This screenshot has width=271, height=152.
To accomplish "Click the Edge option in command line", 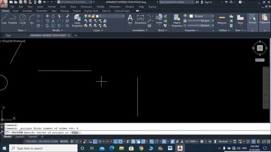I will [x=75, y=133].
